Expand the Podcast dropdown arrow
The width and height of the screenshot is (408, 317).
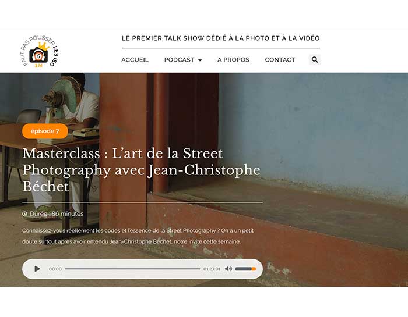[x=200, y=60]
